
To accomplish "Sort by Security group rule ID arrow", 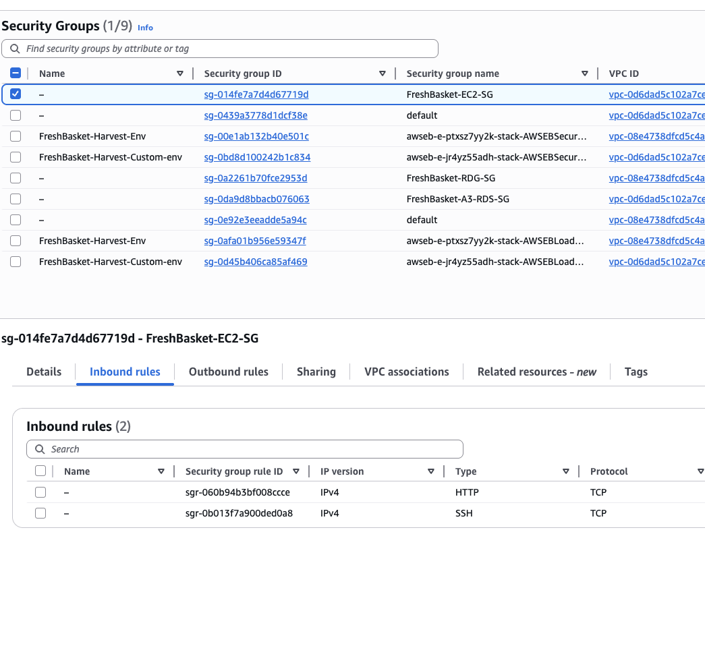I will [x=296, y=471].
